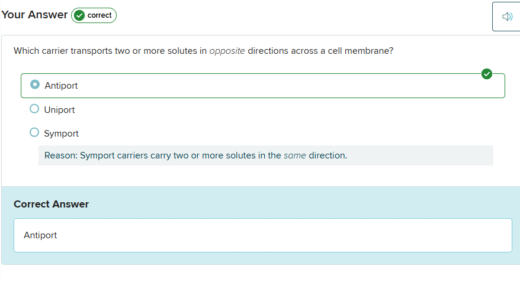Click the green checkmark in the correct badge
The height and width of the screenshot is (282, 520).
click(79, 15)
